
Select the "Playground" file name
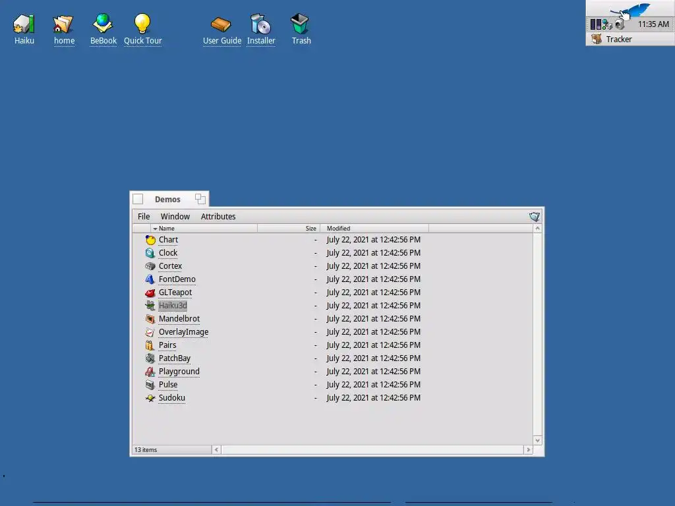coord(179,372)
